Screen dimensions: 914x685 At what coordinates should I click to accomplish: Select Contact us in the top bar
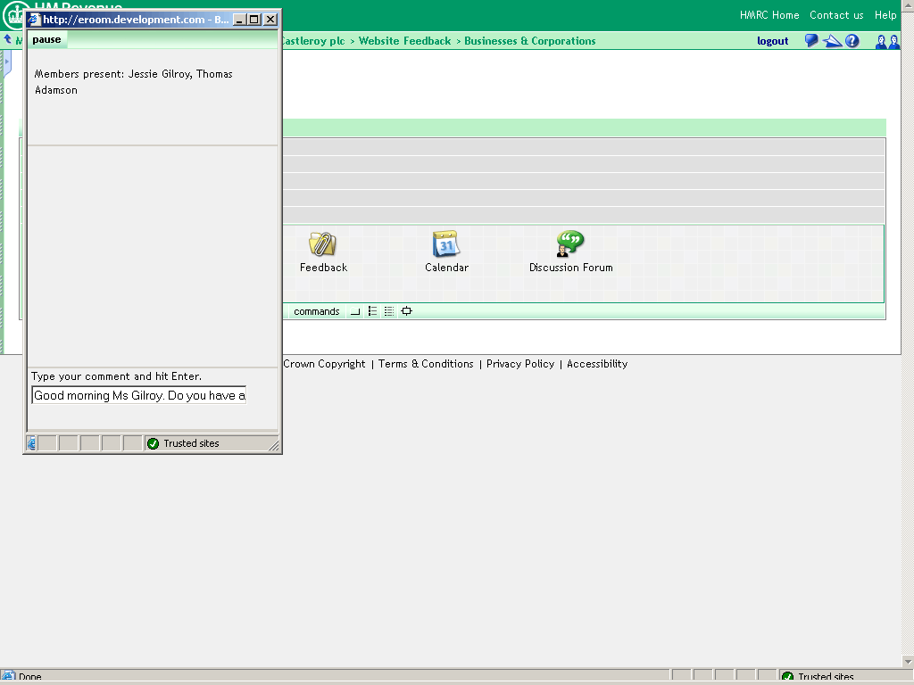836,14
